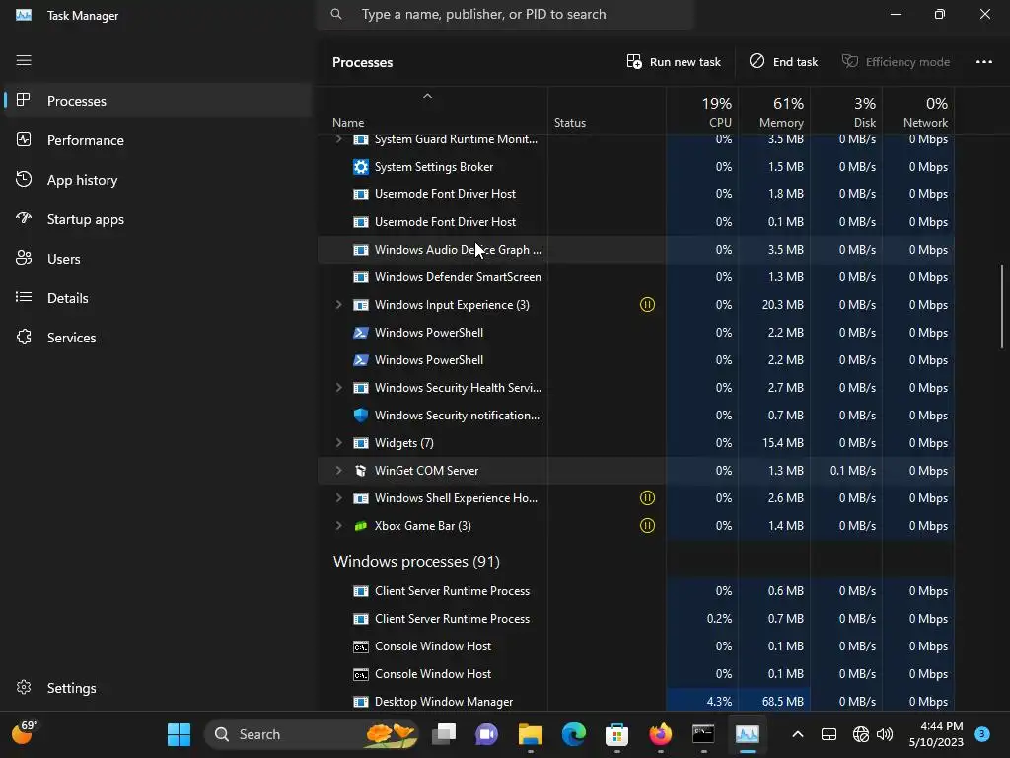1010x758 pixels.
Task: Expand the Xbox Game Bar (3) group
Action: click(339, 526)
